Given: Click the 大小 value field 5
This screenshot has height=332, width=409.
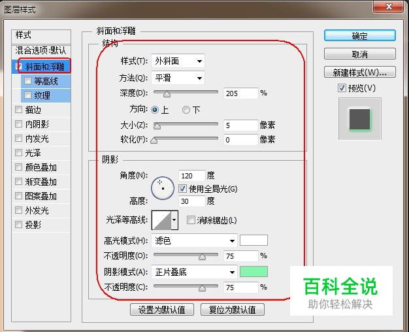Looking at the screenshot, I should 240,125.
